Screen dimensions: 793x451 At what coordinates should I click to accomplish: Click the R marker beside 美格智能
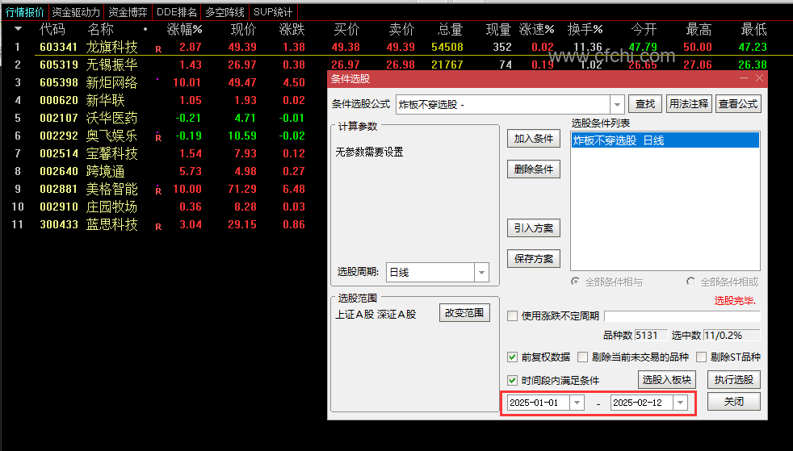click(158, 191)
